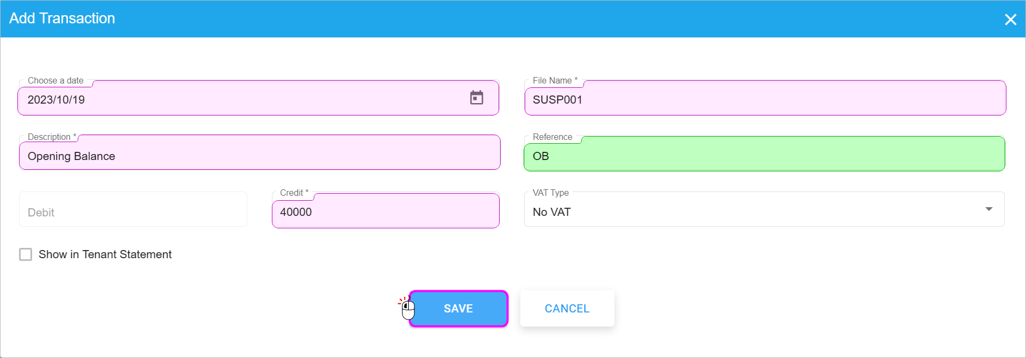Focus the empty Debit field
The width and height of the screenshot is (1026, 358).
[x=133, y=212]
